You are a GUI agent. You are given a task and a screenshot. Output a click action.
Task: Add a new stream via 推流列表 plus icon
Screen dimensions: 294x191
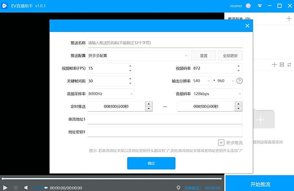289,18
